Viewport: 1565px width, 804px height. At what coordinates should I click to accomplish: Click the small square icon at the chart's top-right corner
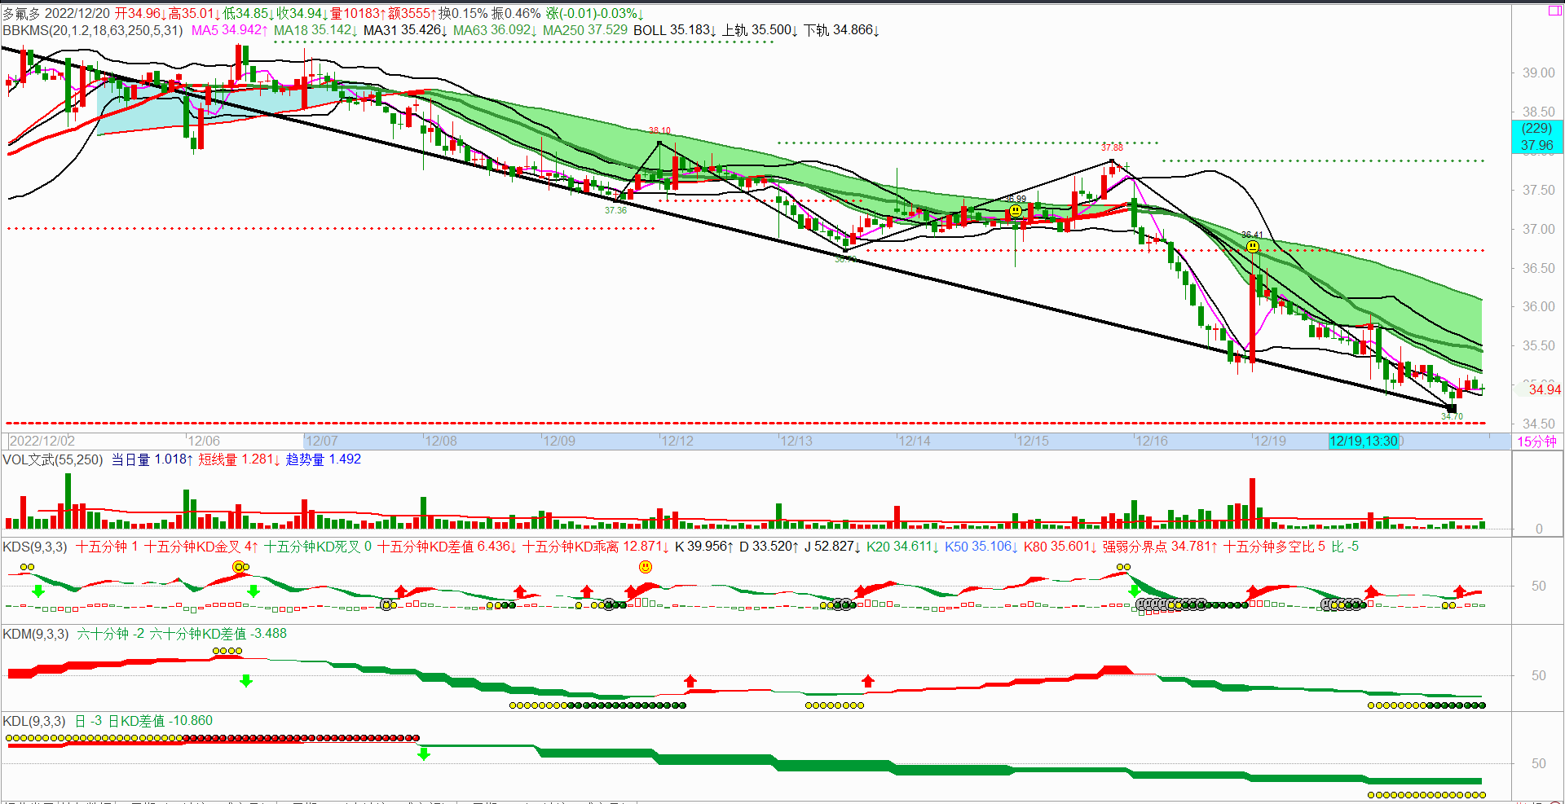[x=1554, y=11]
